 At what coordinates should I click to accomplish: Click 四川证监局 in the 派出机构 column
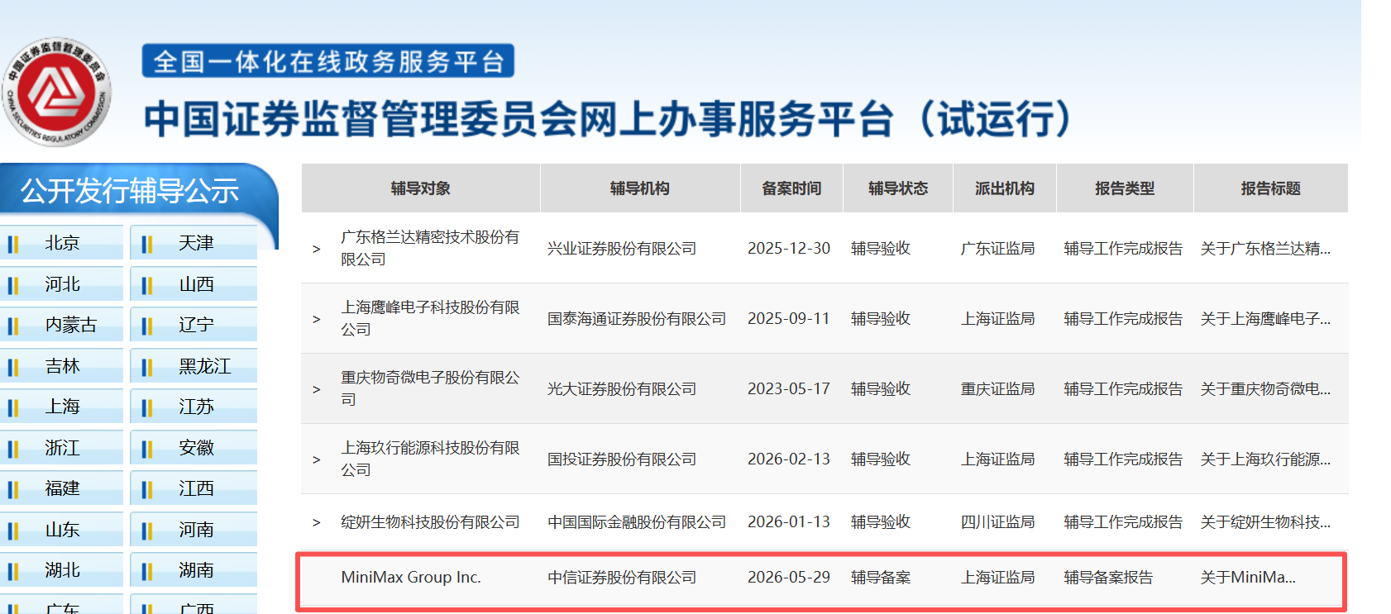pos(997,522)
